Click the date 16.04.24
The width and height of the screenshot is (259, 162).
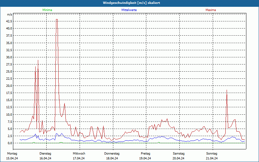coord(45,158)
